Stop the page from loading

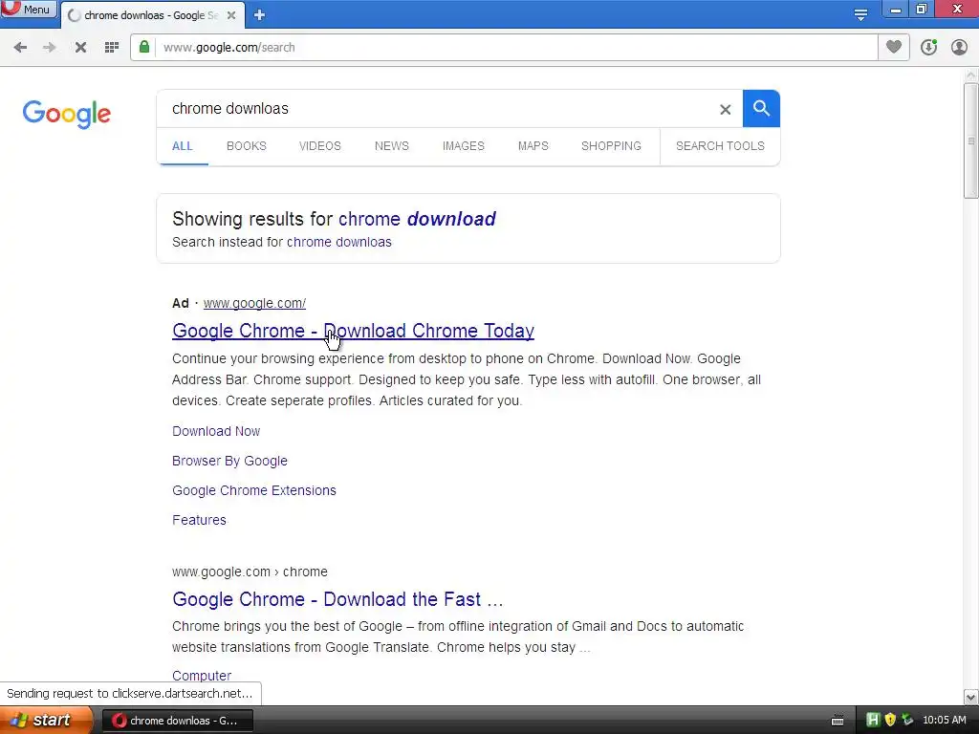click(x=80, y=48)
